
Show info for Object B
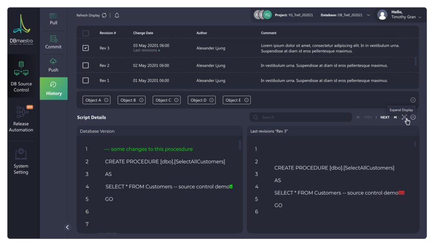pyautogui.click(x=141, y=100)
